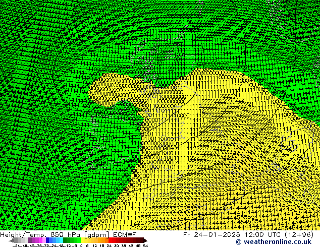Click the date Fr 24-01-2025
This screenshot has width=320, height=247.
(x=211, y=235)
